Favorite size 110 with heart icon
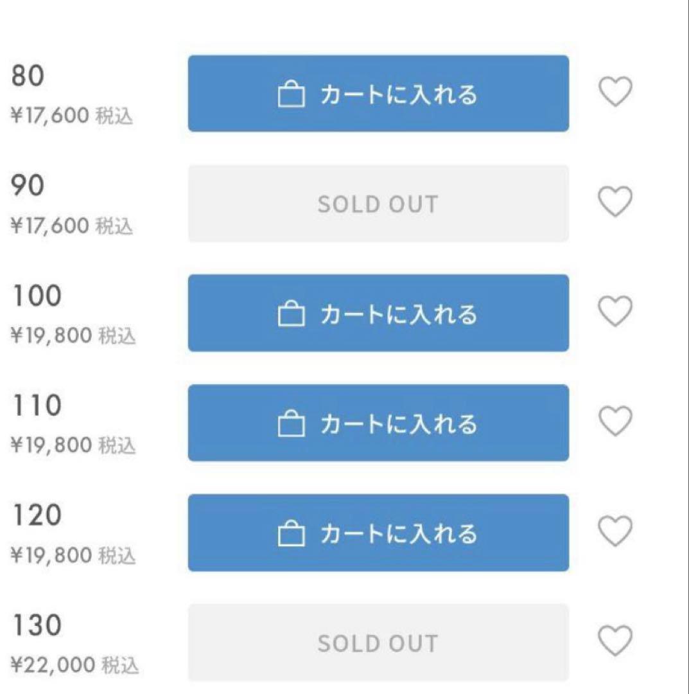 tap(615, 422)
